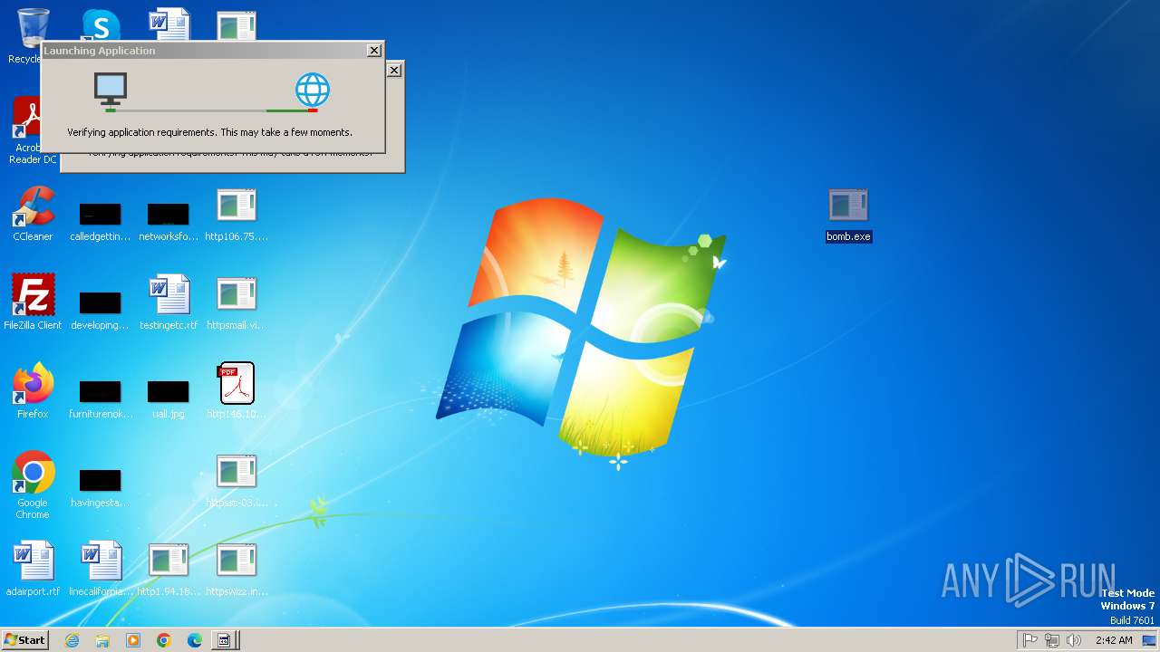This screenshot has width=1160, height=652.
Task: Open the Skype desktop shortcut
Action: pyautogui.click(x=101, y=24)
